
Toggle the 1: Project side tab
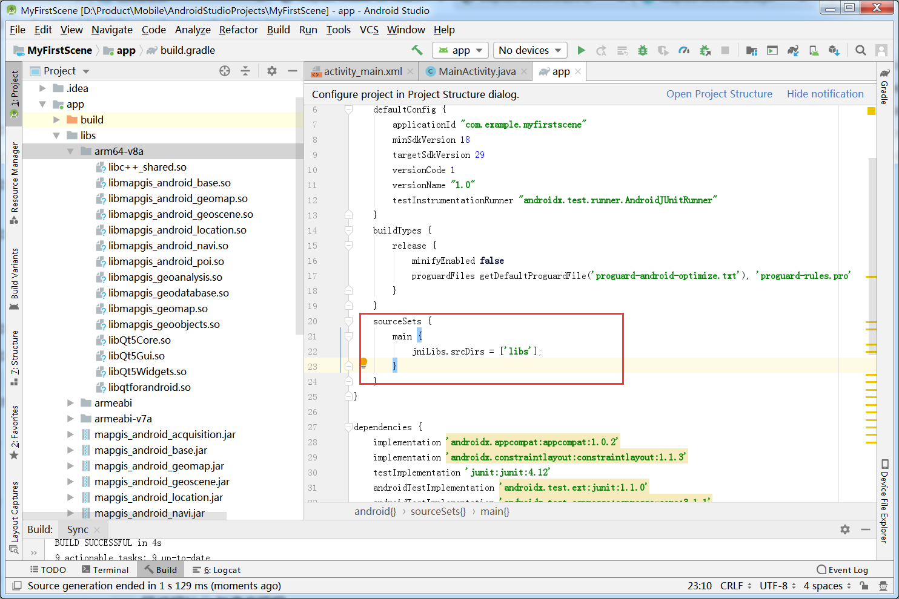14,94
